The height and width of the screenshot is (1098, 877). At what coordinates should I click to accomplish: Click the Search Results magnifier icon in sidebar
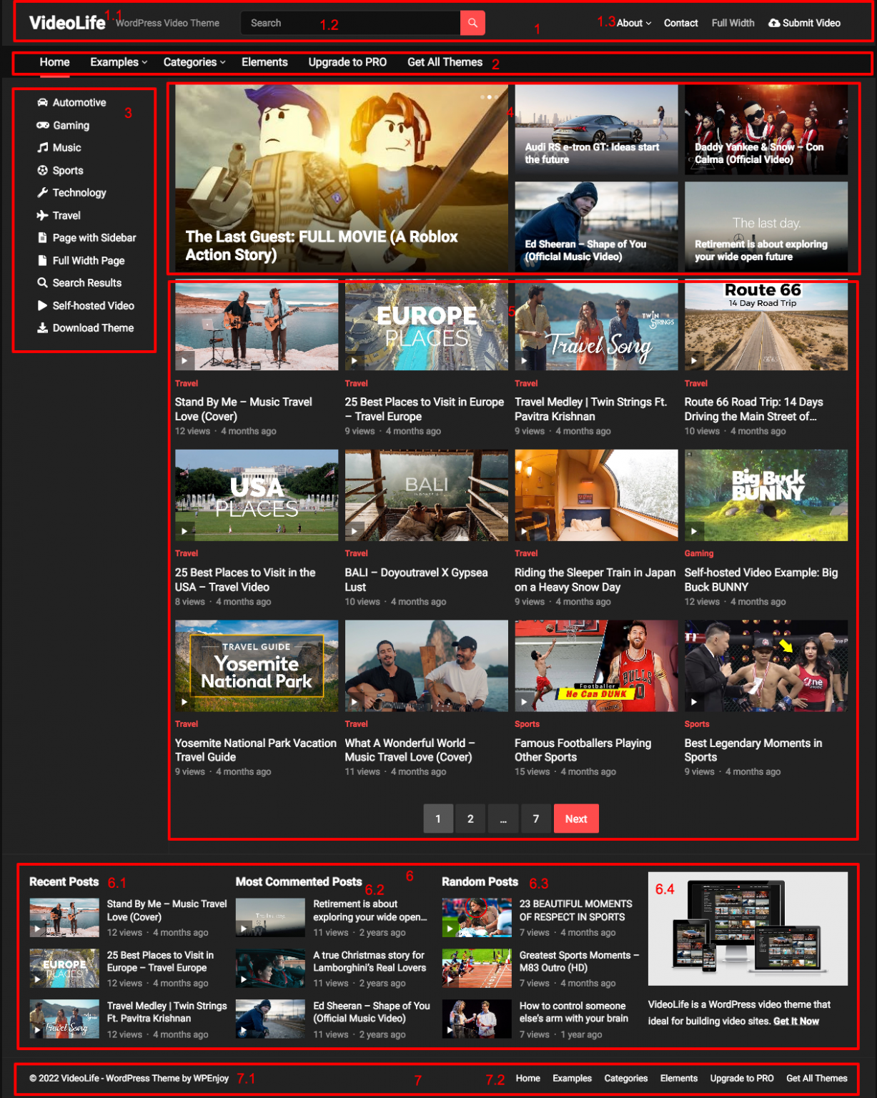(x=43, y=282)
